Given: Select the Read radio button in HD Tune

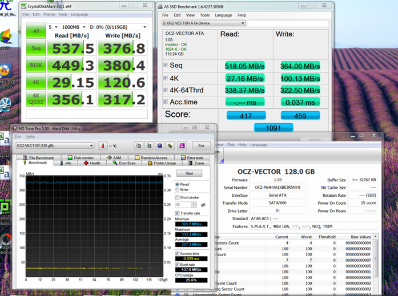Looking at the screenshot, I should point(177,184).
